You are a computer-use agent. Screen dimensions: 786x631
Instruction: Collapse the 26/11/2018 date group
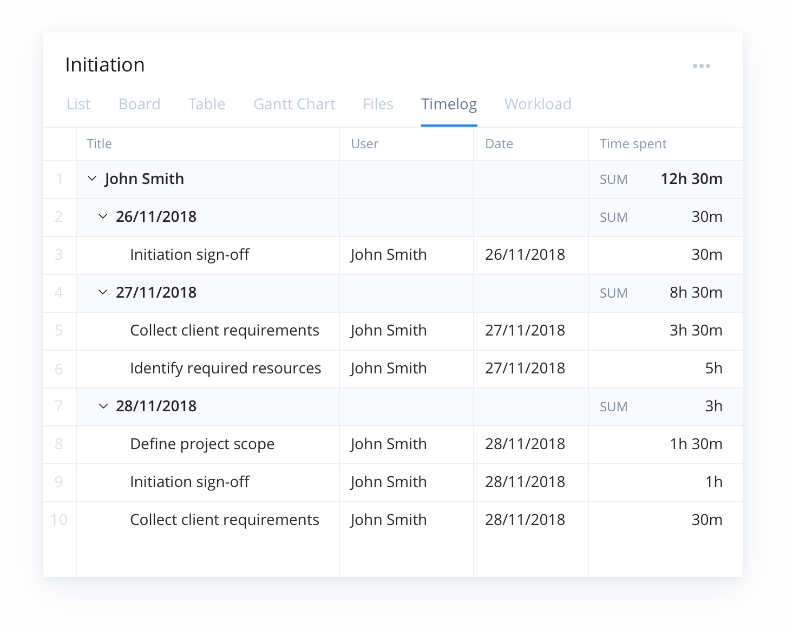(x=103, y=216)
